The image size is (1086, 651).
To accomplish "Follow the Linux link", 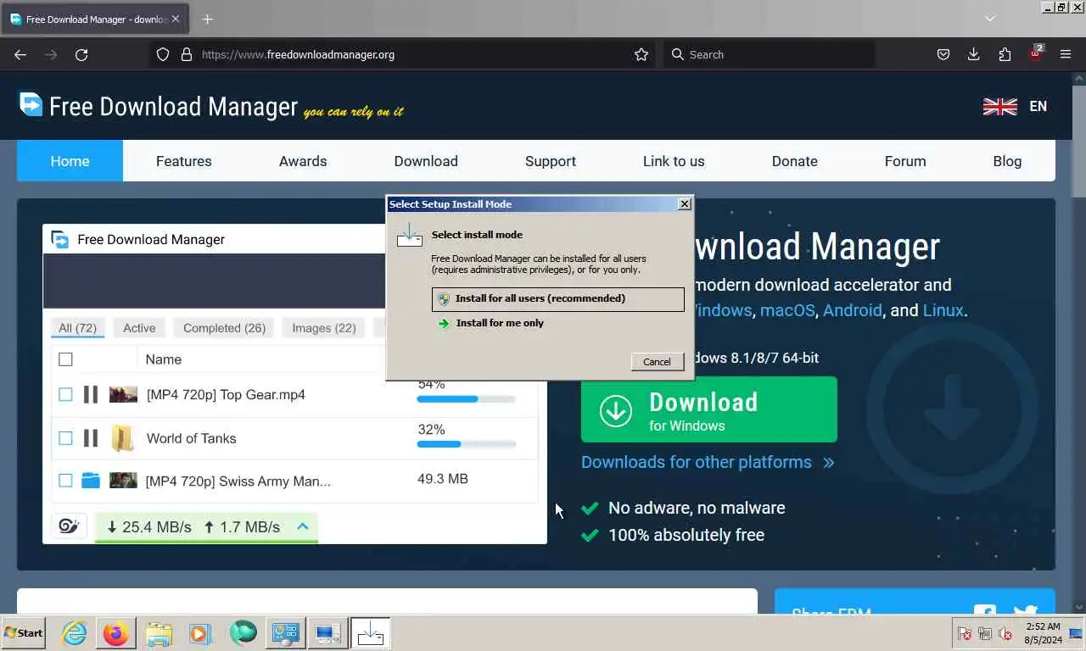I will pyautogui.click(x=943, y=310).
